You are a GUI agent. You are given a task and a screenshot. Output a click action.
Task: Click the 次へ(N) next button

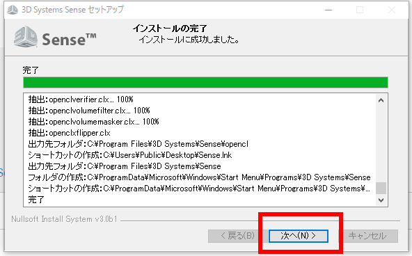coord(299,236)
